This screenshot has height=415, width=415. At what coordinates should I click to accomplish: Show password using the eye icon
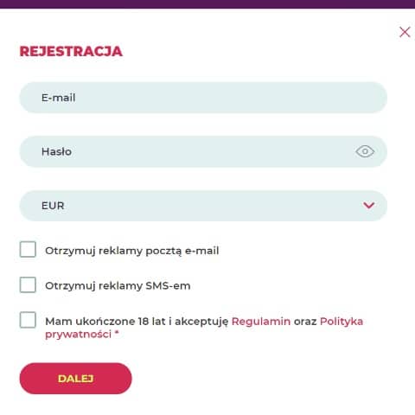pyautogui.click(x=365, y=151)
